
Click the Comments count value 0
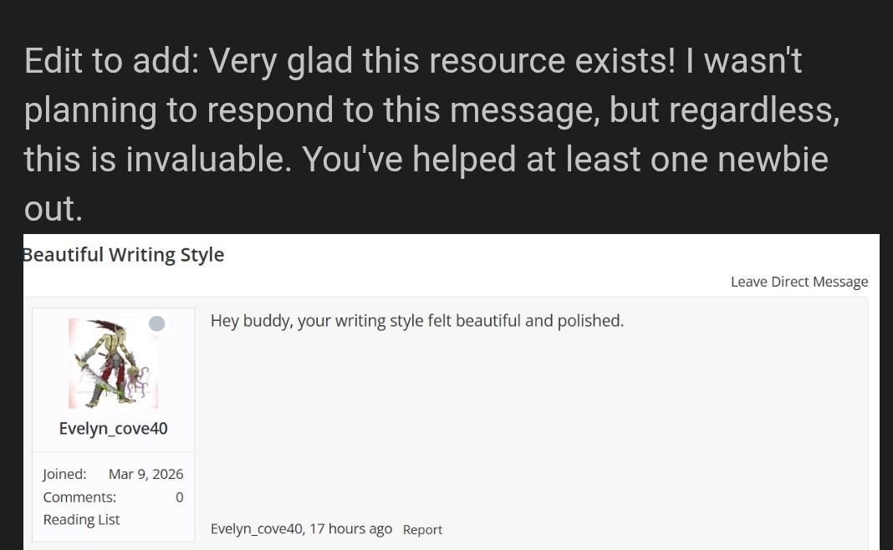(179, 497)
